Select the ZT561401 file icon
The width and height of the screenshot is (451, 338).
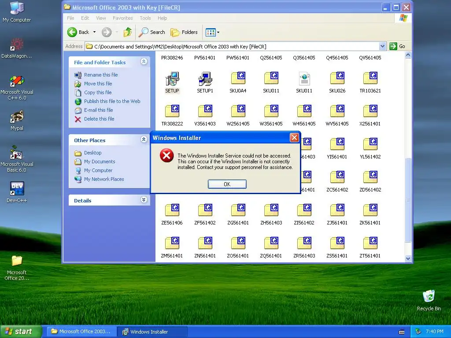click(x=370, y=244)
